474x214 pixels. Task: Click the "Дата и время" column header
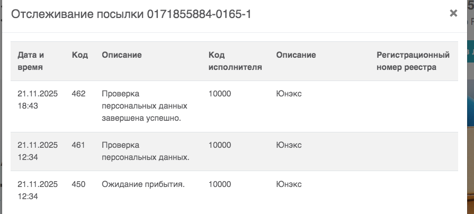[31, 61]
